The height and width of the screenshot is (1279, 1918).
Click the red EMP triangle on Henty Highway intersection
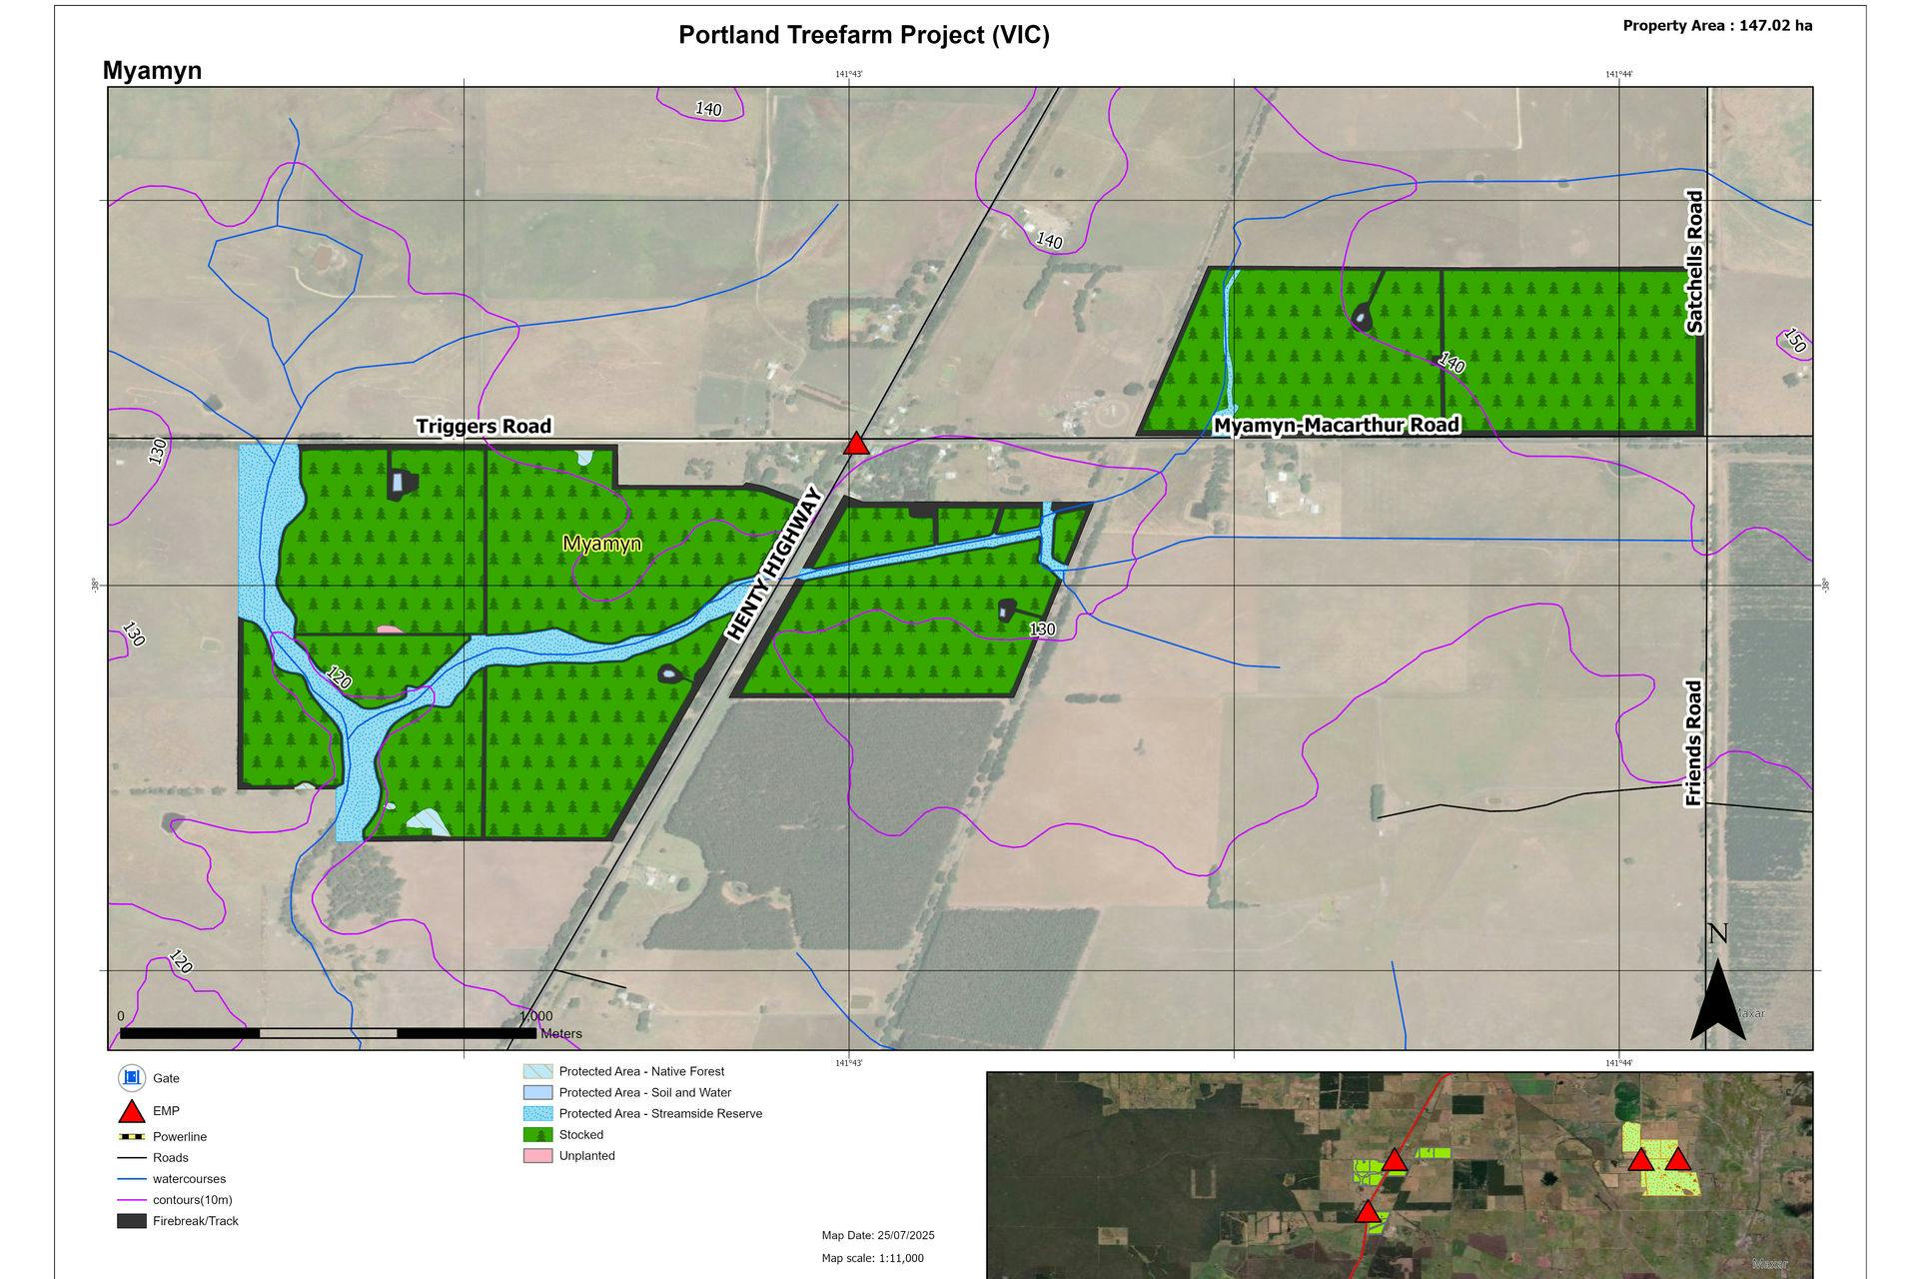click(x=856, y=444)
